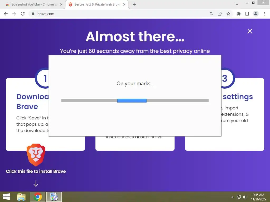Screen dimensions: 270x202
Task: Close the Almost there overlay with X
Action: pyautogui.click(x=250, y=31)
